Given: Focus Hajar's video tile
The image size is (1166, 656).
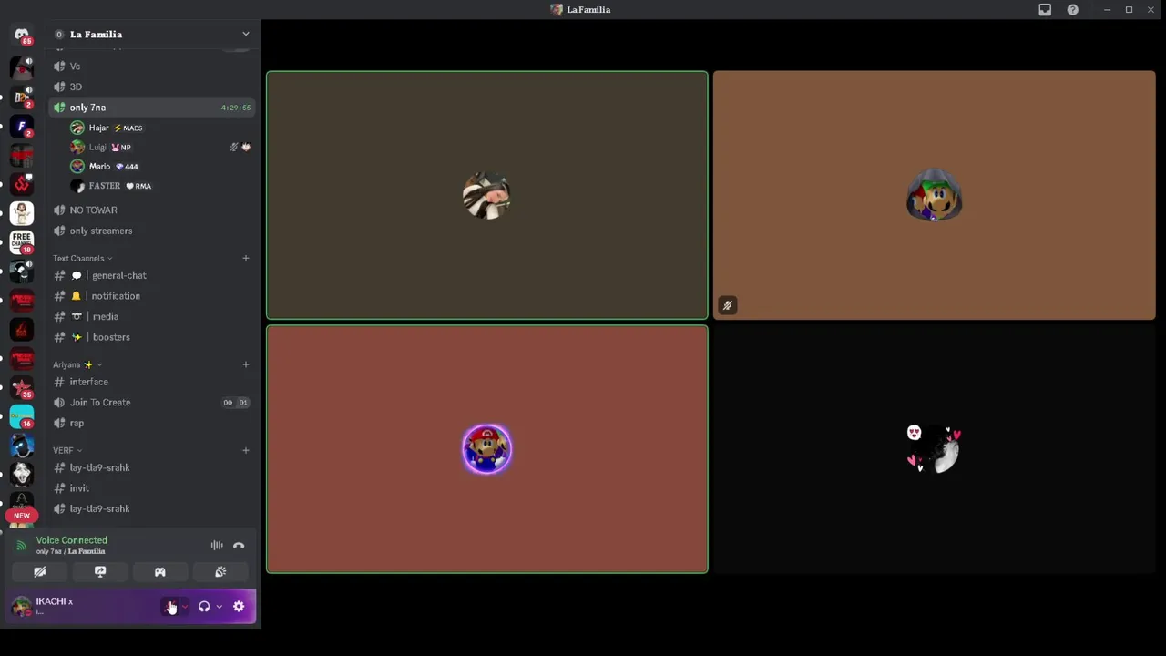Looking at the screenshot, I should pos(486,195).
